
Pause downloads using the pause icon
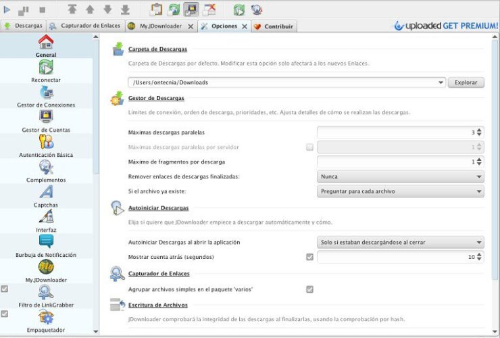[23, 11]
